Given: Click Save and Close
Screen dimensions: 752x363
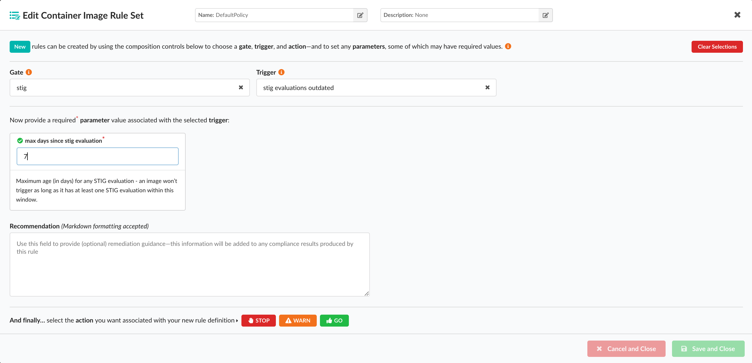Looking at the screenshot, I should 708,349.
